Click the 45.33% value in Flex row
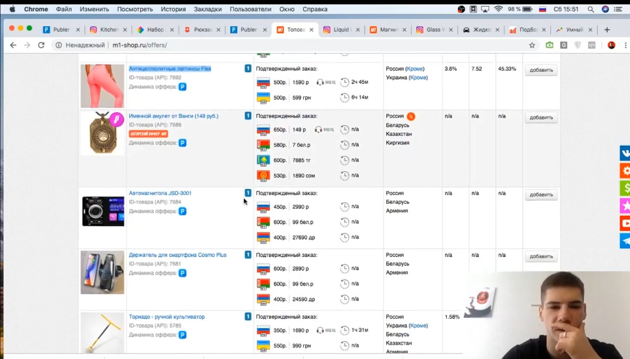 pos(507,69)
